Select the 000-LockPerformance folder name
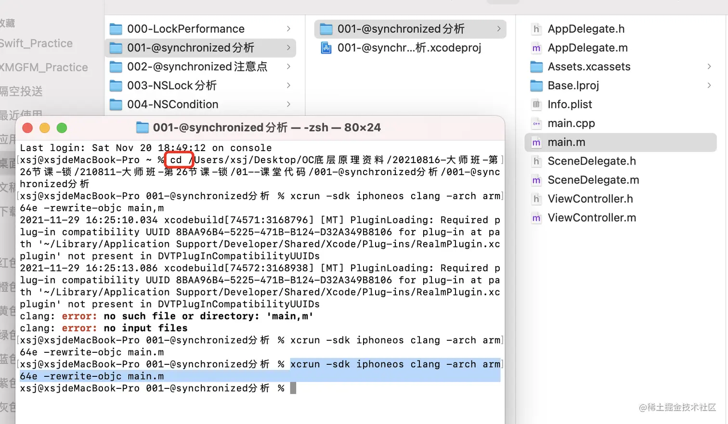The image size is (728, 424). (x=186, y=29)
